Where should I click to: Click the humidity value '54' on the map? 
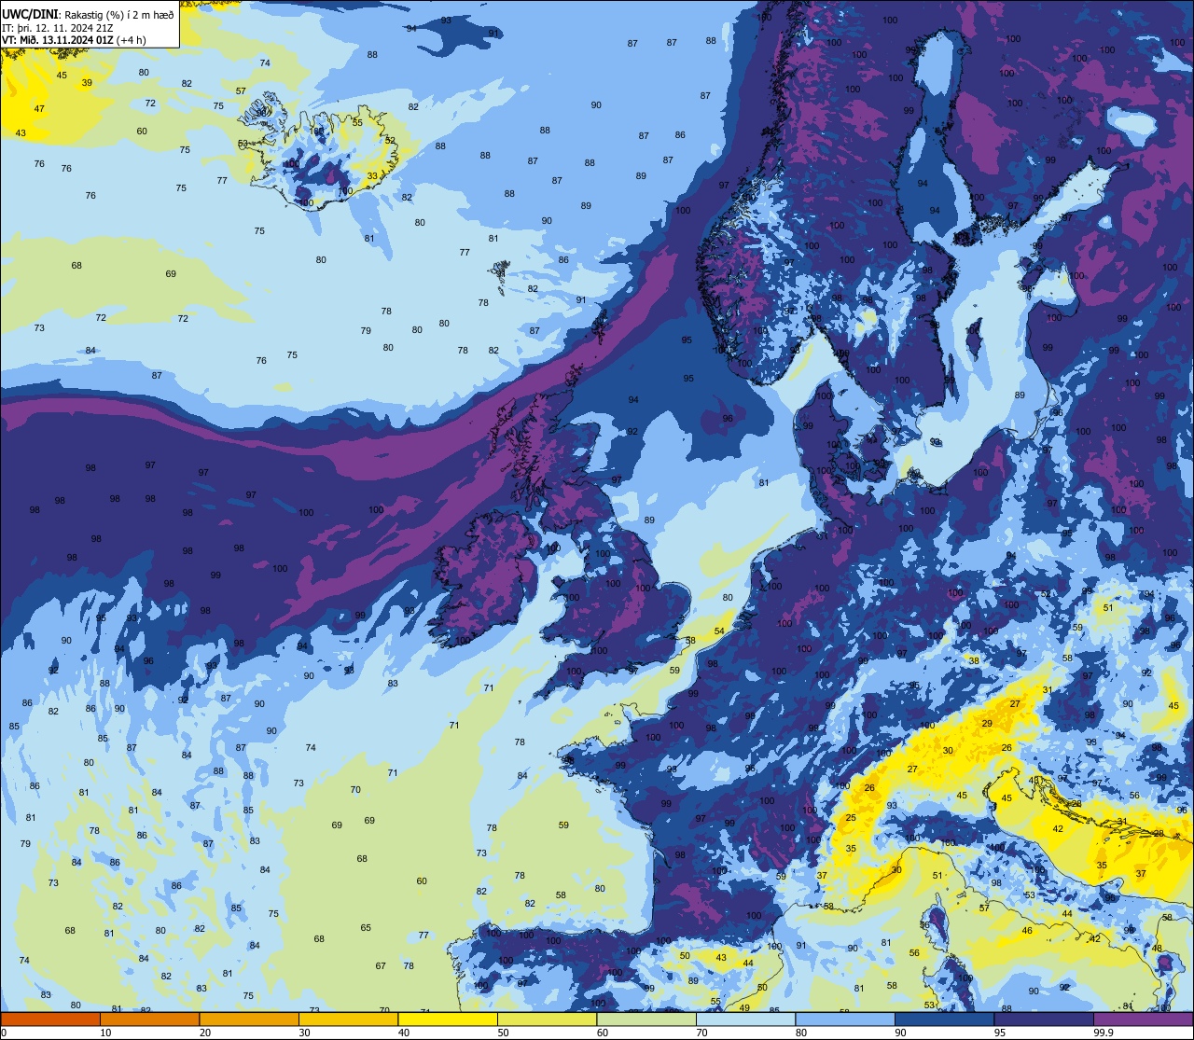pyautogui.click(x=719, y=631)
